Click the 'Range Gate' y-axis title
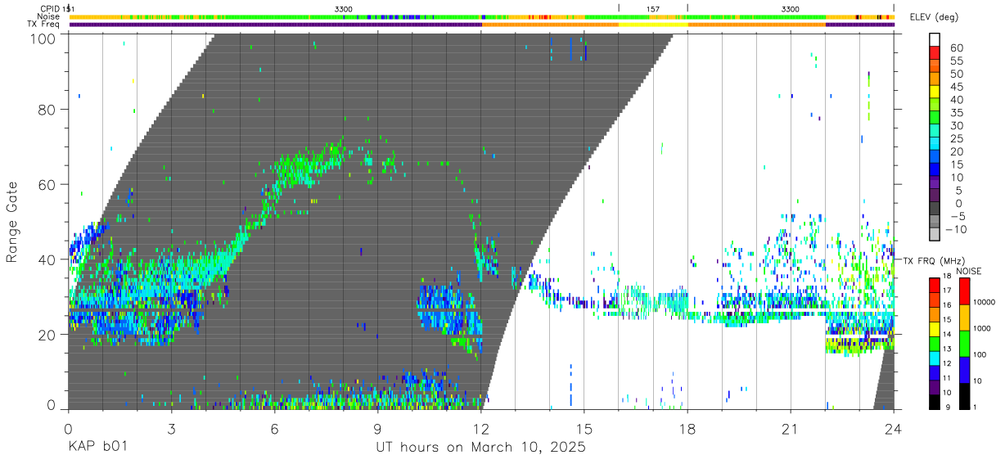Image resolution: width=1005 pixels, height=464 pixels. 12,222
